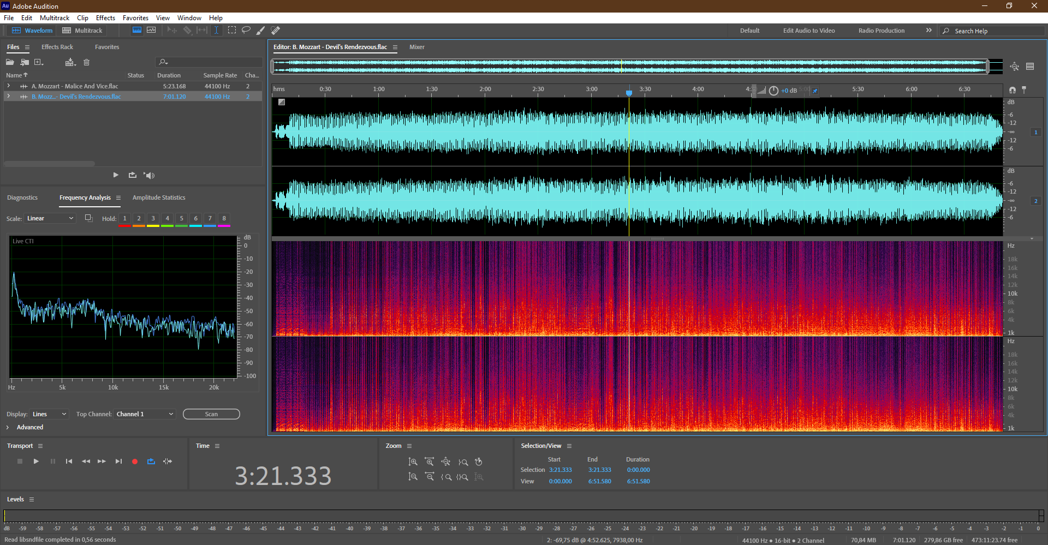The image size is (1048, 545).
Task: Select the Paintbrush Selection tool
Action: point(261,31)
